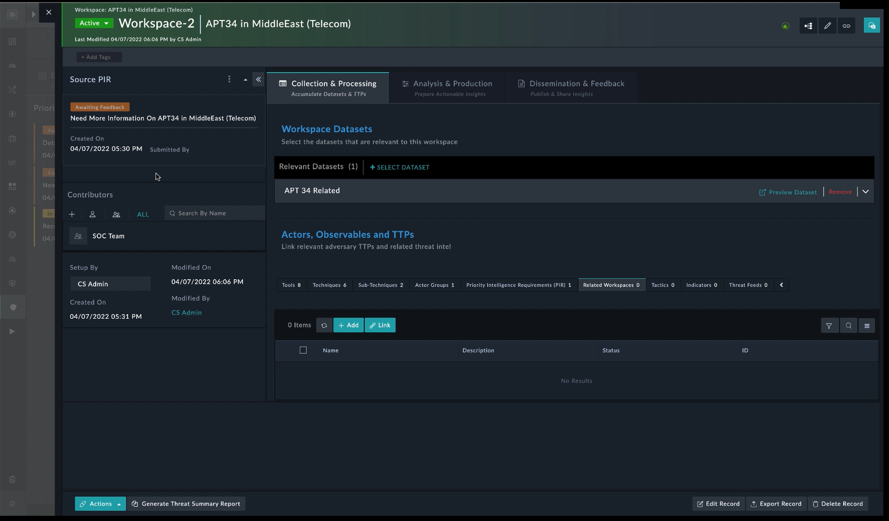This screenshot has width=889, height=521.
Task: Click the Search By Name input field
Action: 214,213
